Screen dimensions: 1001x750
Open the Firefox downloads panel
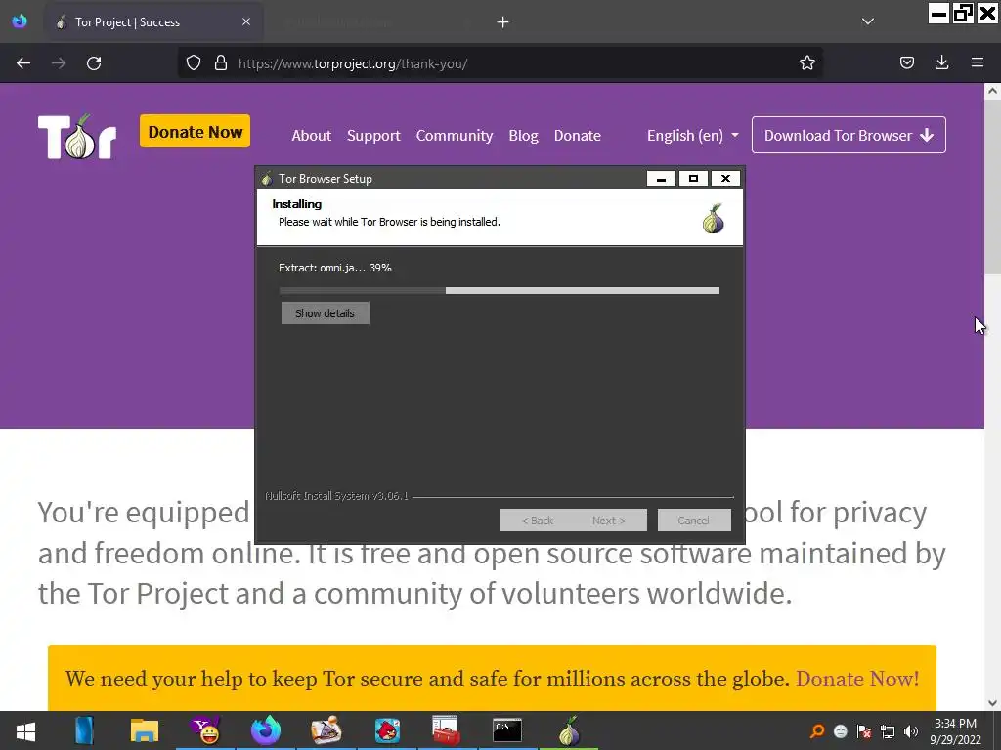click(941, 62)
